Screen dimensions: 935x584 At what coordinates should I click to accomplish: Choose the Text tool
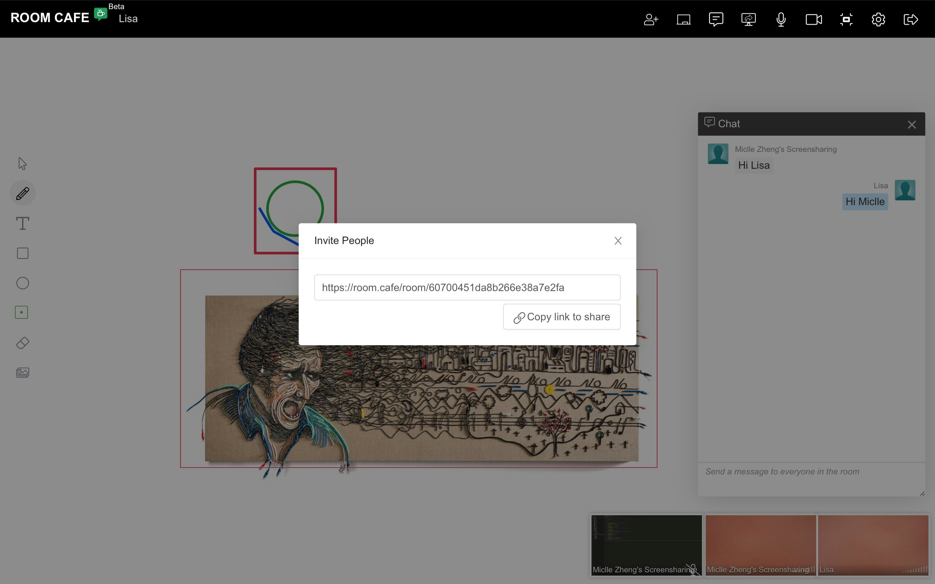[22, 223]
